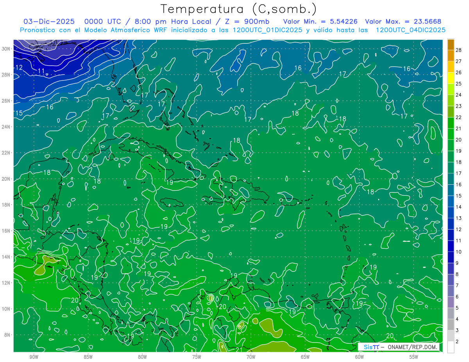This screenshot has height=362, width=469.
Task: Click the '30N' latitude axis label
Action: pos(6,49)
